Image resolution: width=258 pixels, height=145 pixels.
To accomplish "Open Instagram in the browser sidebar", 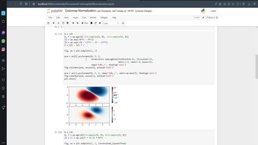I will (x=3, y=49).
